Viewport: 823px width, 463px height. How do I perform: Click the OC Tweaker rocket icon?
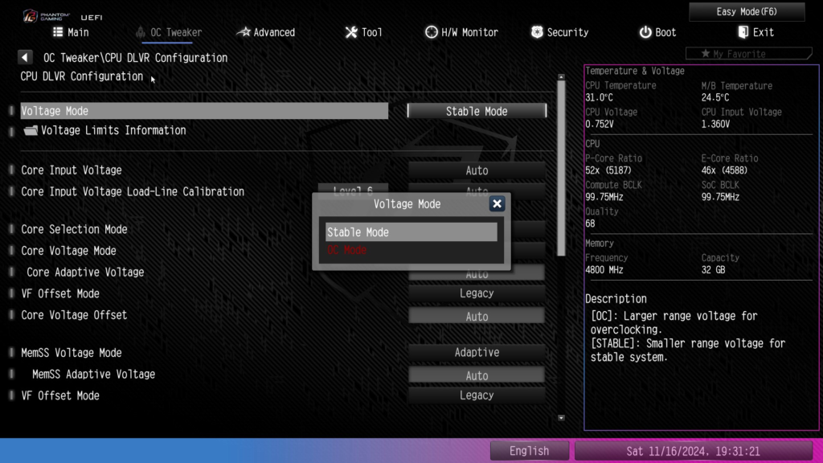click(140, 32)
